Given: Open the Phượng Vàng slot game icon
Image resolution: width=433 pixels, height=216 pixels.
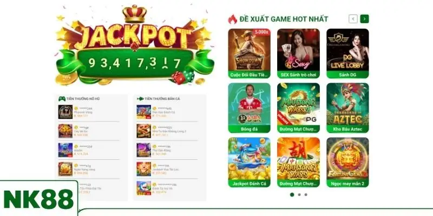Looking at the screenshot, I should [65, 112].
